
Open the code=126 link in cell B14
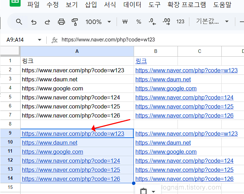pyautogui.click(x=184, y=179)
